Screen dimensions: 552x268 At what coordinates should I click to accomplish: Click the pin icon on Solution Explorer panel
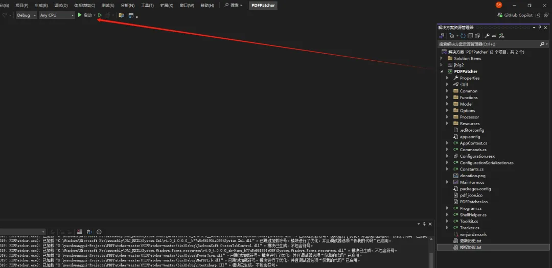540,28
